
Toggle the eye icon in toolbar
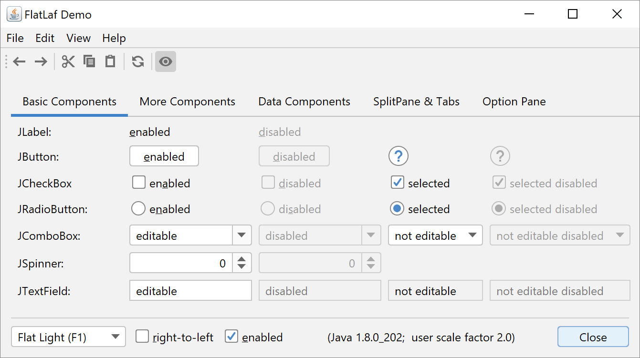(x=166, y=61)
